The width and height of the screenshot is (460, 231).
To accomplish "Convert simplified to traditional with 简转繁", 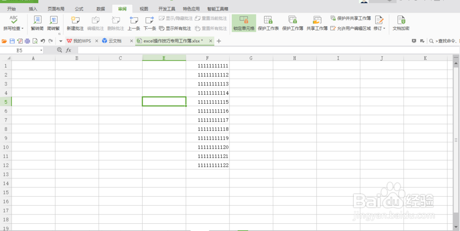I will coord(53,23).
